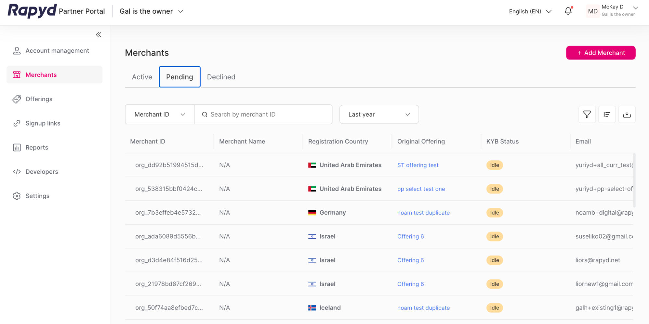Viewport: 649px width, 324px height.
Task: Select Account management in the sidebar
Action: click(x=57, y=50)
